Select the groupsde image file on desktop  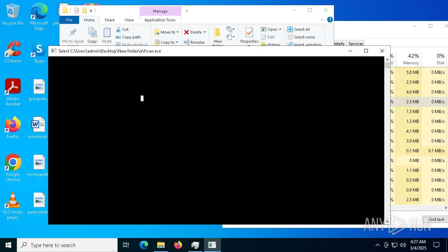(x=39, y=90)
